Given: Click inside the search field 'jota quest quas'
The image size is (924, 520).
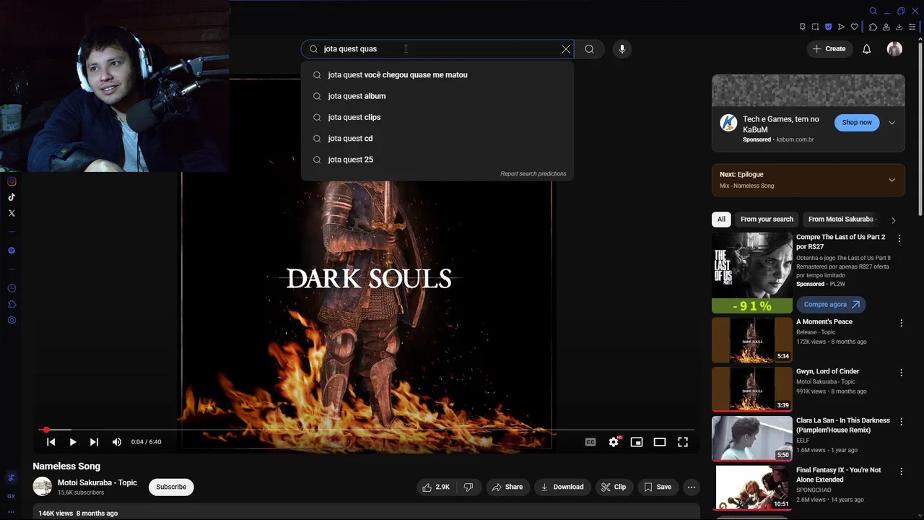Looking at the screenshot, I should (437, 49).
